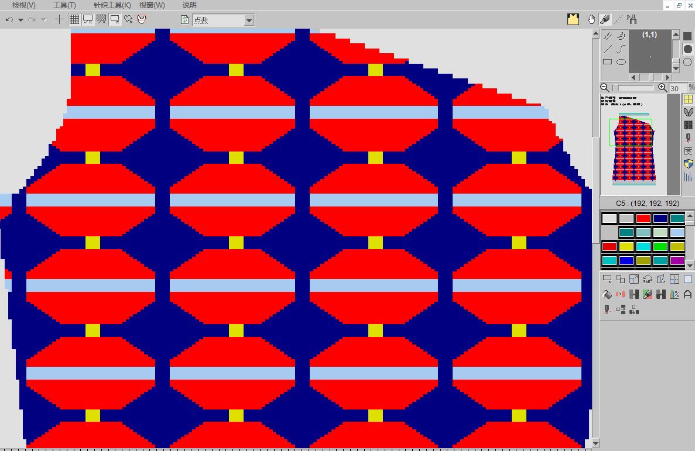Screen dimensions: 695x451
Task: Open the 工具(T) menu
Action: [65, 5]
